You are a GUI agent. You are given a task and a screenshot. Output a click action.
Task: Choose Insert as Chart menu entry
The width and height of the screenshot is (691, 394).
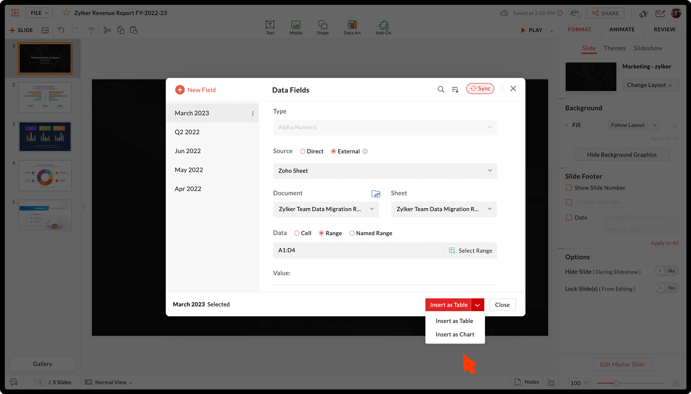tap(455, 335)
